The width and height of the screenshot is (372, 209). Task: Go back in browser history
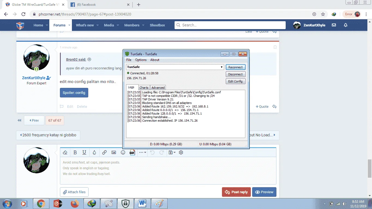(6, 14)
